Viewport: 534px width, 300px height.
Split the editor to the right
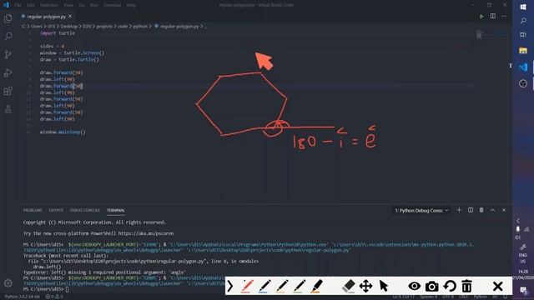click(493, 17)
